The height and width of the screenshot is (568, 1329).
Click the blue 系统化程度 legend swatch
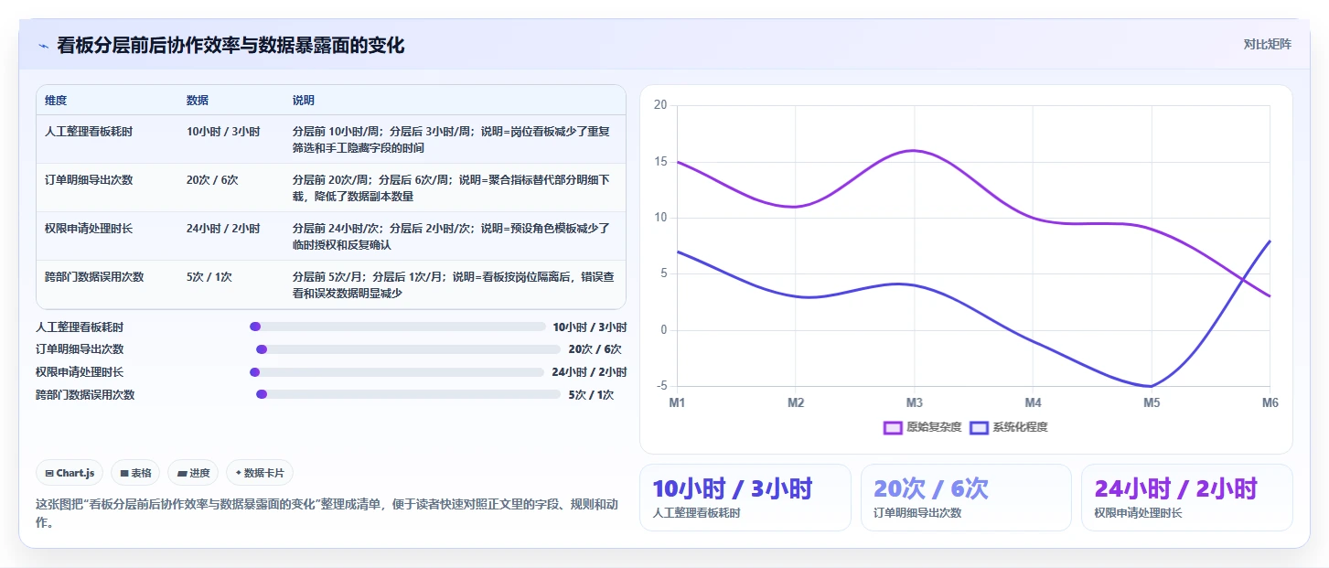click(x=979, y=427)
